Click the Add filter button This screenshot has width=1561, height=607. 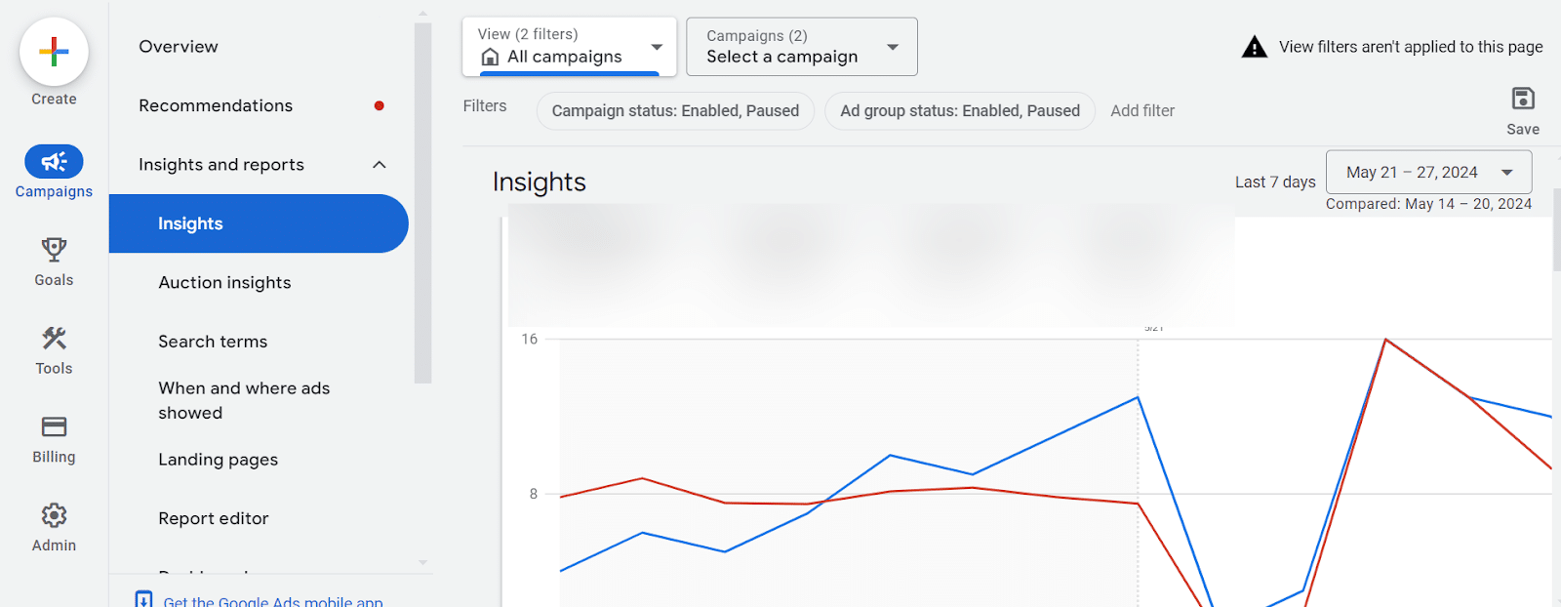pos(1142,111)
